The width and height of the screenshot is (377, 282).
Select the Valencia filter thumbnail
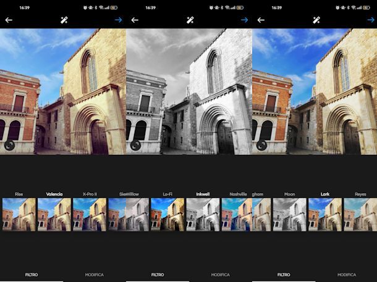[x=54, y=215]
